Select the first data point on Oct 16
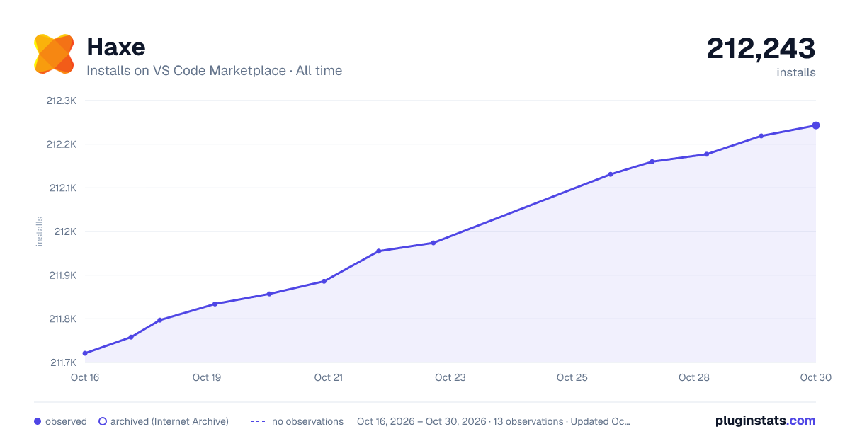The image size is (850, 446). tap(85, 353)
